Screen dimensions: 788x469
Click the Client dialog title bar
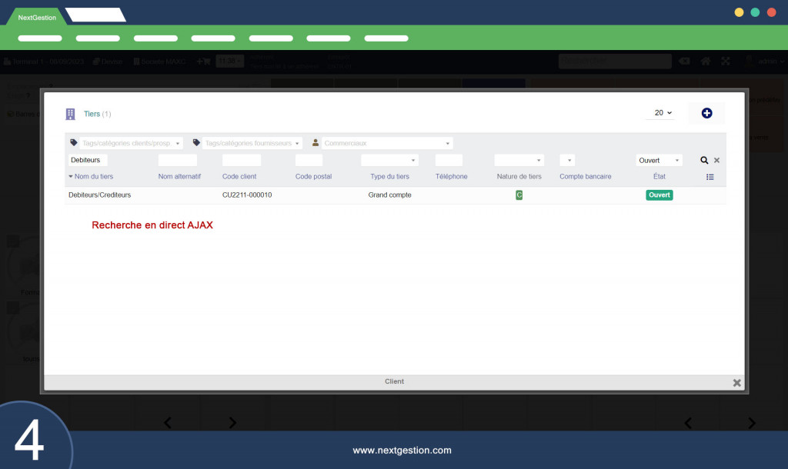pyautogui.click(x=394, y=381)
